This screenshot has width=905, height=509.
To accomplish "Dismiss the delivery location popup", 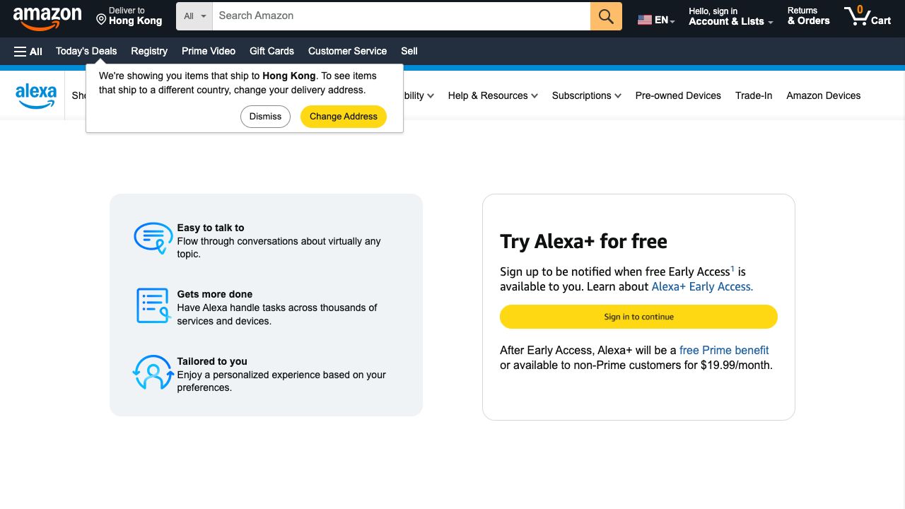I will pos(265,117).
